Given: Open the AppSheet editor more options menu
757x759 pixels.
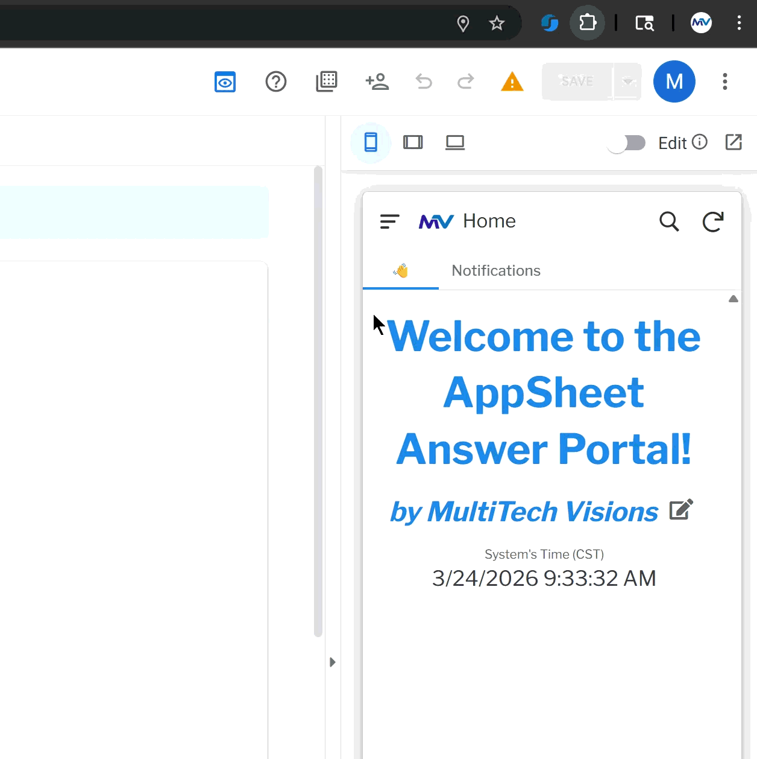Looking at the screenshot, I should [725, 81].
